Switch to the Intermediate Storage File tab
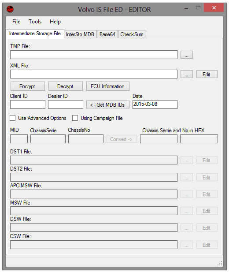 (35, 34)
